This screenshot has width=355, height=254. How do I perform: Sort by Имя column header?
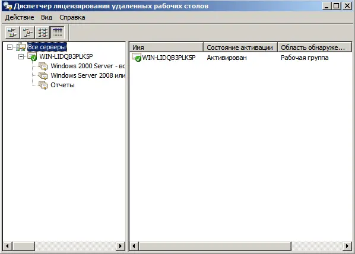click(166, 47)
